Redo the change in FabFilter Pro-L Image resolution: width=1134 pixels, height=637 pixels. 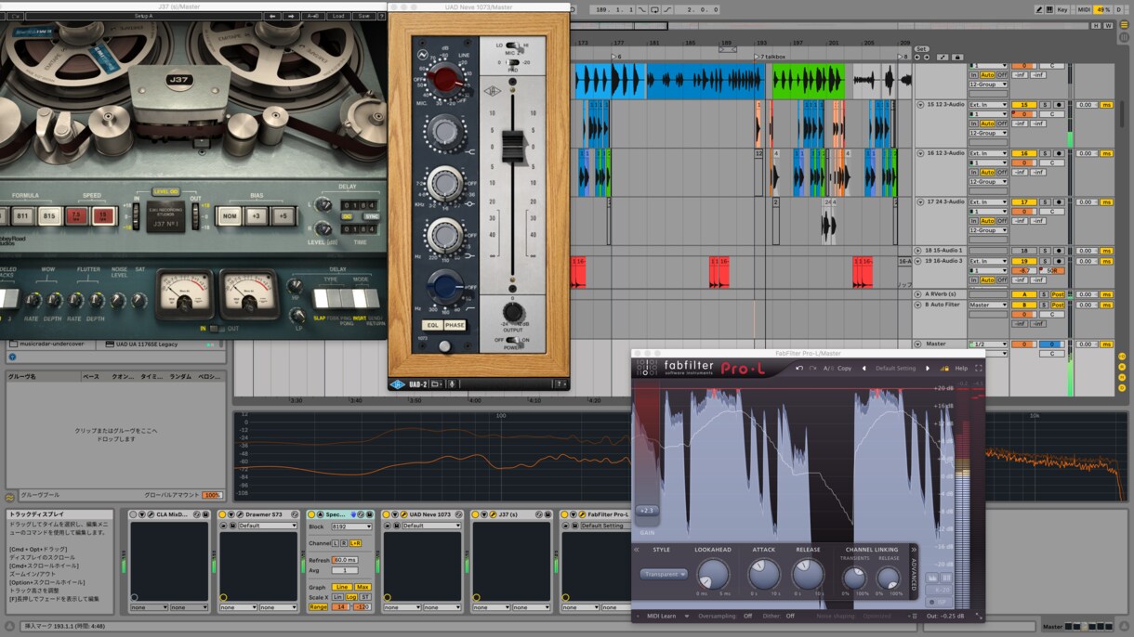point(812,369)
